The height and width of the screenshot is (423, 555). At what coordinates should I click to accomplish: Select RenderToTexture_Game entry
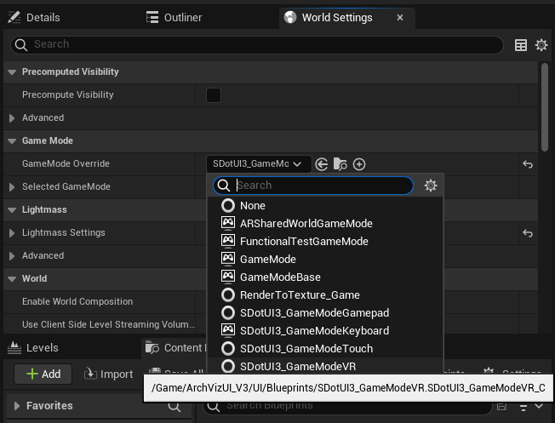pos(324,294)
